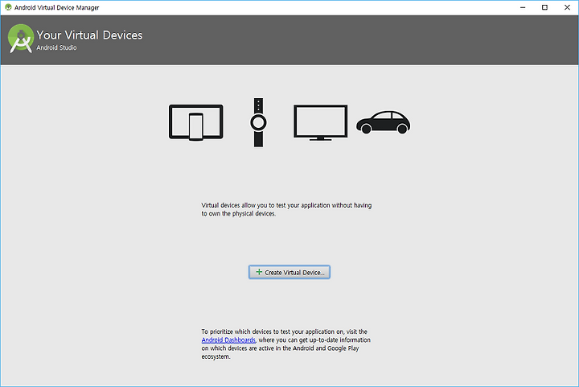Select the phone and tablet device icon

(x=195, y=122)
